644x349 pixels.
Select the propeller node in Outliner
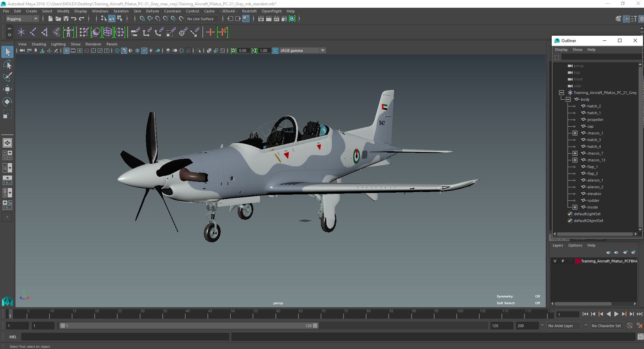(595, 120)
